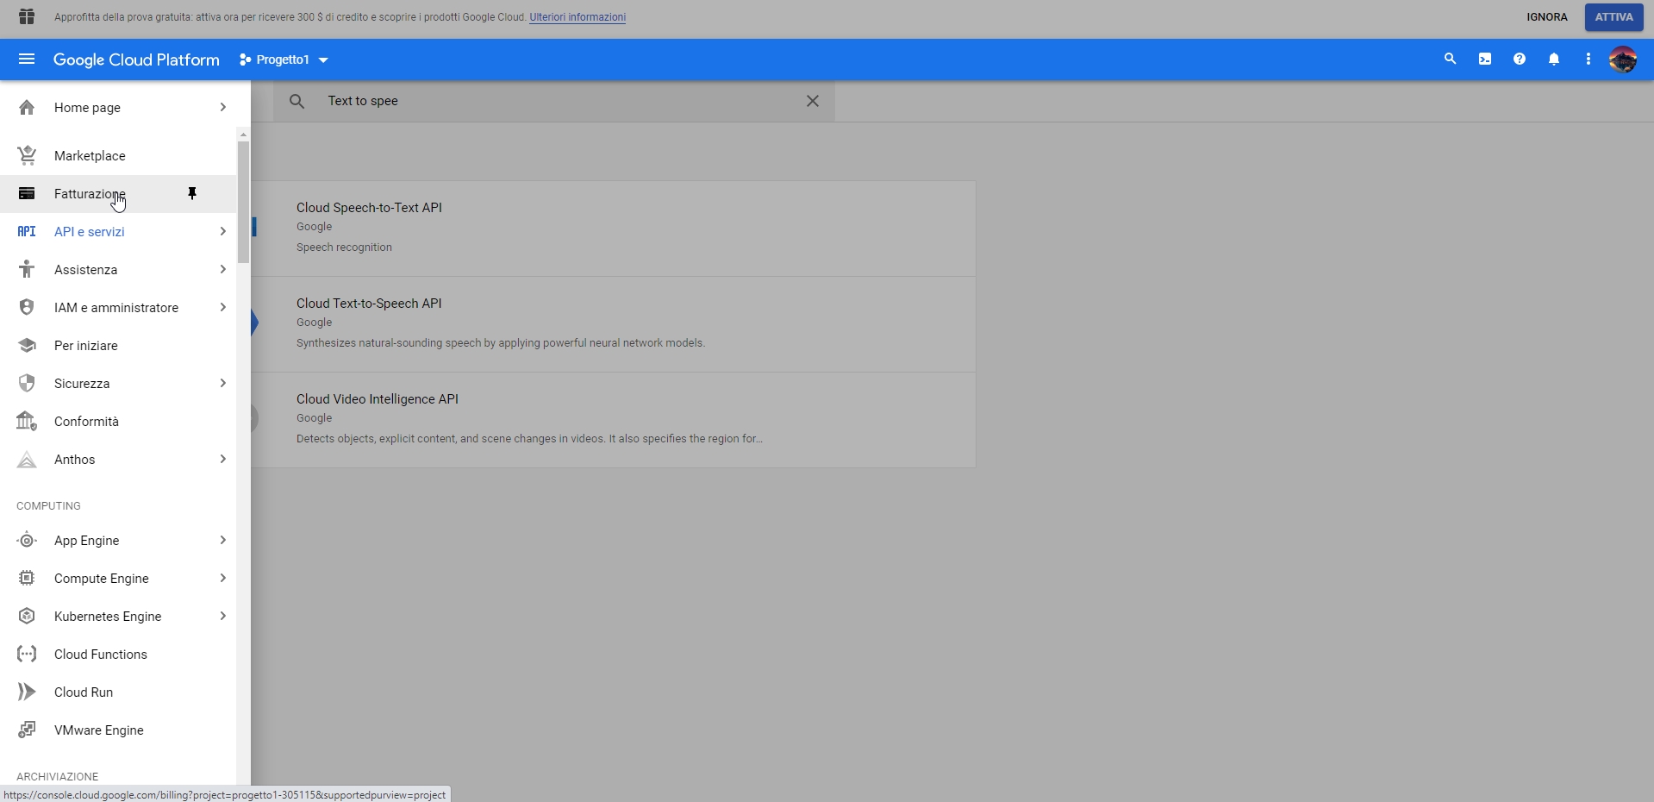Click the gift icon in the promo bar

pyautogui.click(x=27, y=17)
